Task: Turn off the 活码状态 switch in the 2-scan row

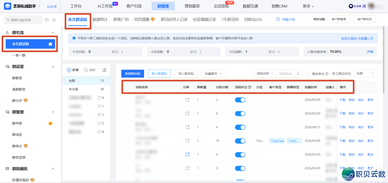Action: pyautogui.click(x=240, y=100)
